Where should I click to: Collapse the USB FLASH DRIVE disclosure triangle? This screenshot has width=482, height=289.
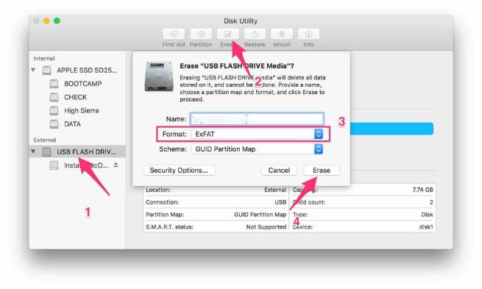tap(33, 151)
